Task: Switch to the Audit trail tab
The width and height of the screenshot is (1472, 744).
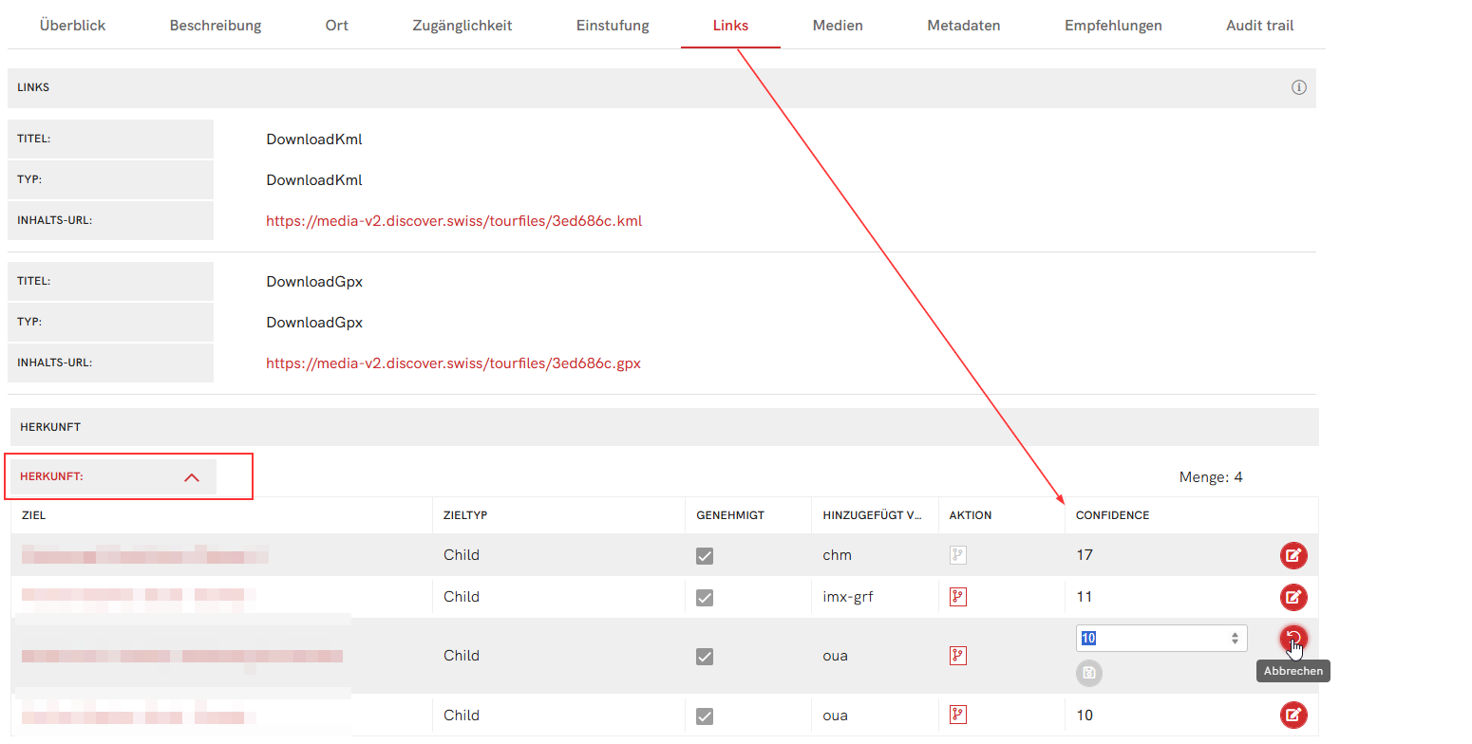Action: coord(1259,26)
